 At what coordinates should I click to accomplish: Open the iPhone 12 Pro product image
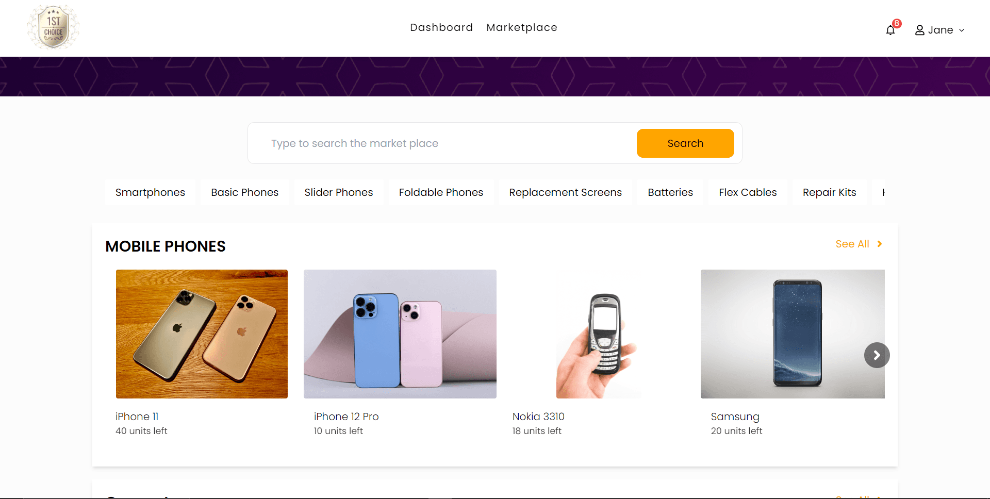point(400,334)
